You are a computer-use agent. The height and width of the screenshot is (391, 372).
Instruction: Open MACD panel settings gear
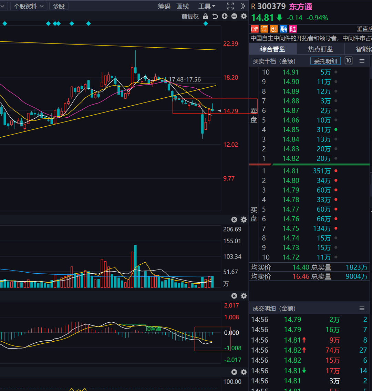point(244,296)
